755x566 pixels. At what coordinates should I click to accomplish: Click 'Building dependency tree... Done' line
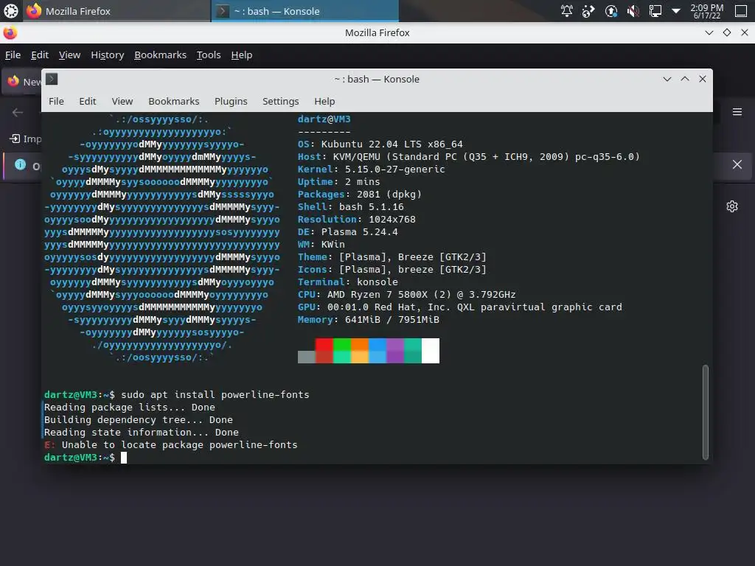pyautogui.click(x=138, y=420)
